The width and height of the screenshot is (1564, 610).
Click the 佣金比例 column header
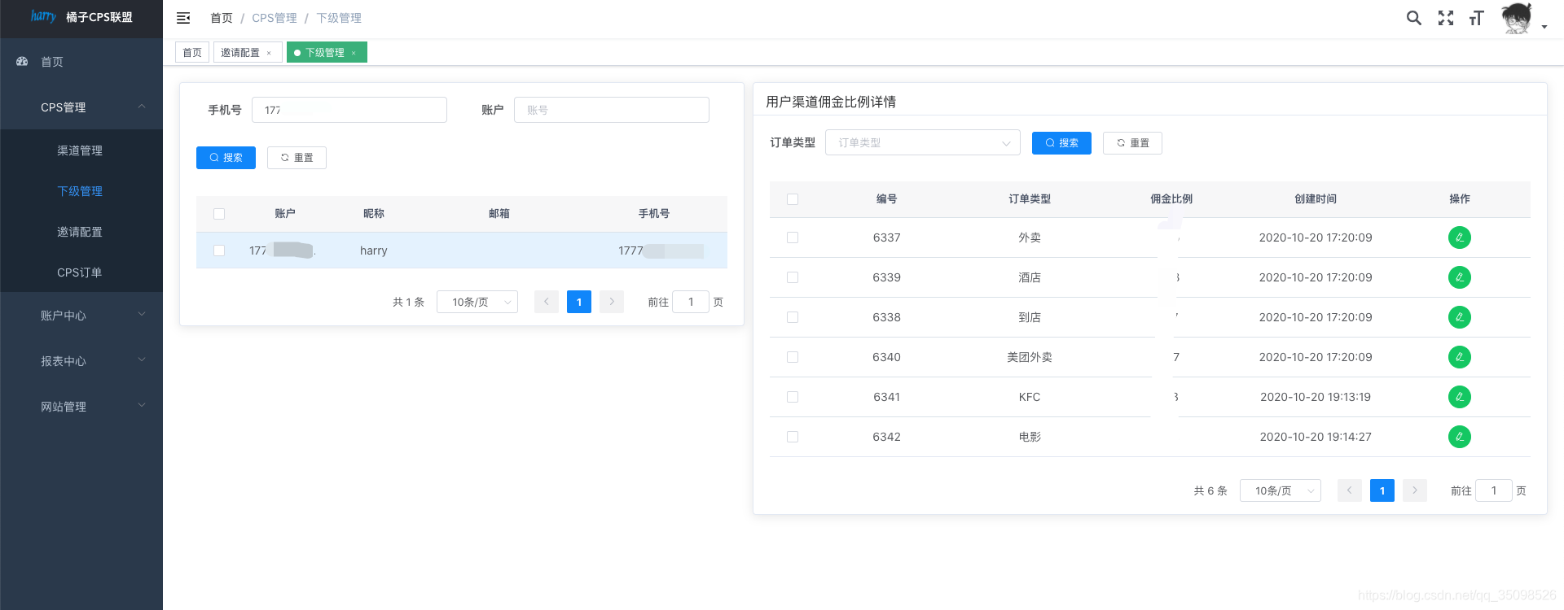point(1171,199)
